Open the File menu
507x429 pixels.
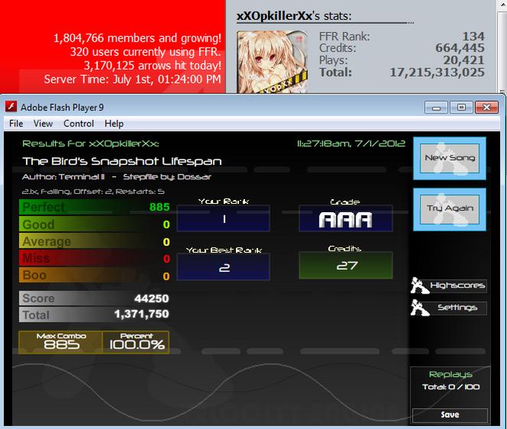[16, 123]
